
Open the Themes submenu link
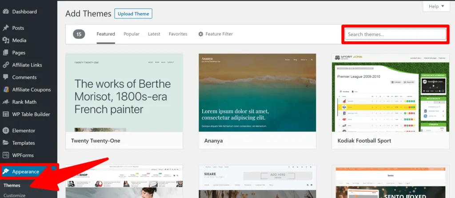click(x=12, y=185)
